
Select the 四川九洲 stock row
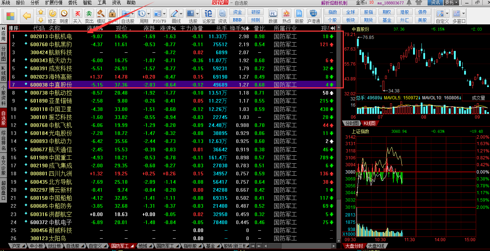(x=171, y=174)
